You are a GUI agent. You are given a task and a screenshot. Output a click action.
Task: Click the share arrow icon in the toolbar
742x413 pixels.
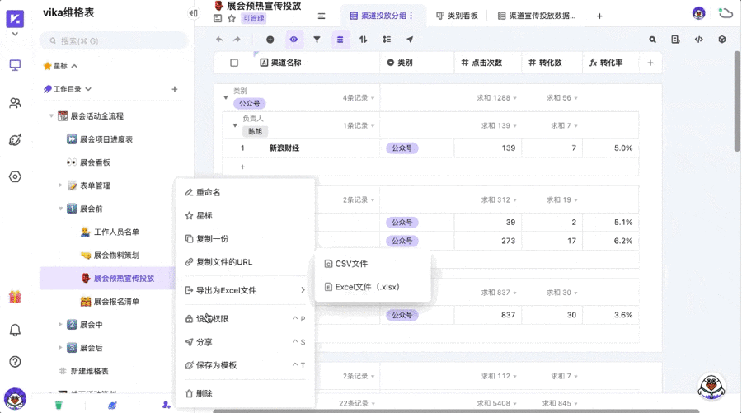410,40
